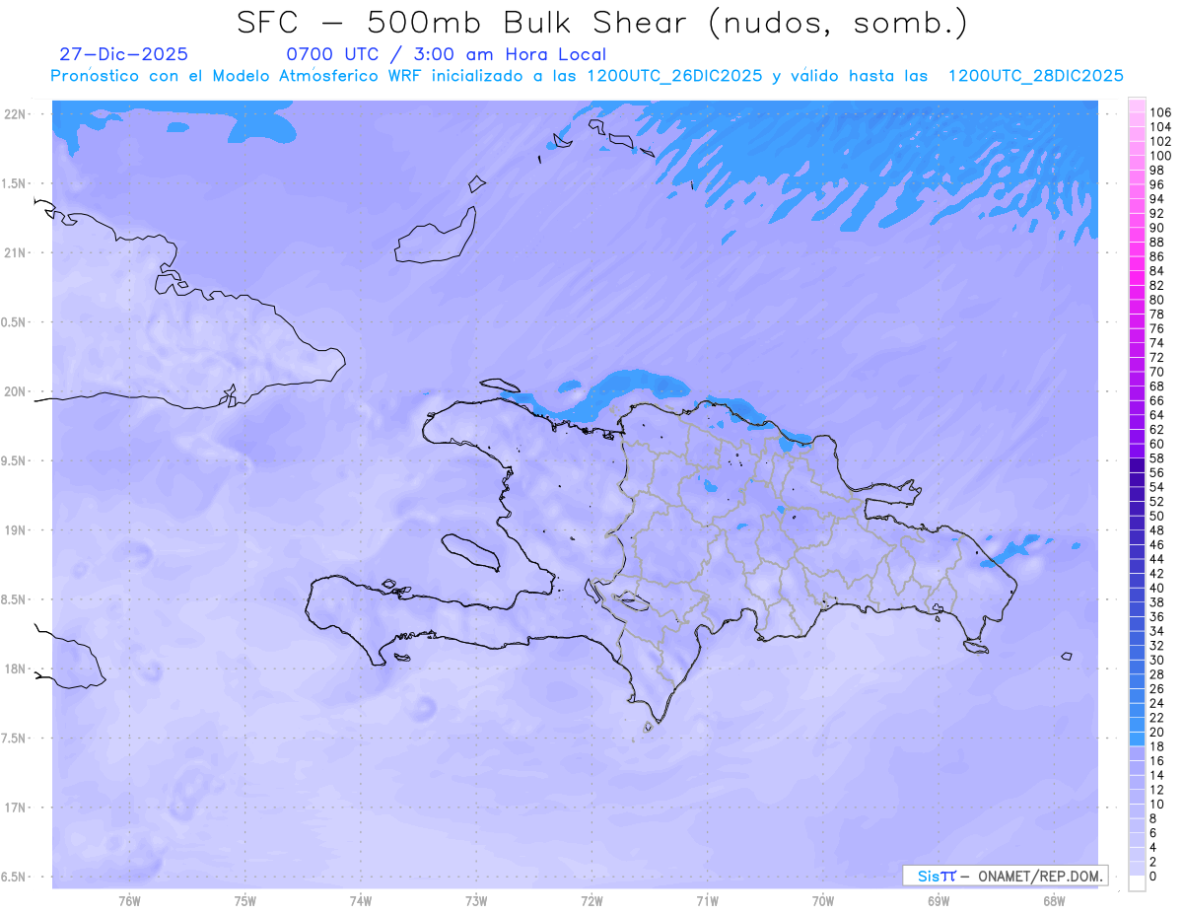Click Gonâve island outline west of Haiti
Screen dimensions: 1183x914
(x=469, y=551)
